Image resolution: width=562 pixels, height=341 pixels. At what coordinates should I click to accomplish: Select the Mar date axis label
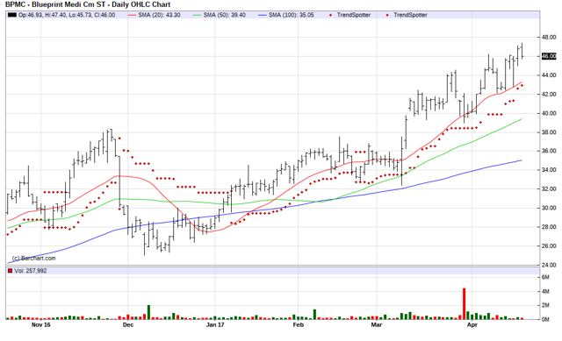pyautogui.click(x=377, y=324)
